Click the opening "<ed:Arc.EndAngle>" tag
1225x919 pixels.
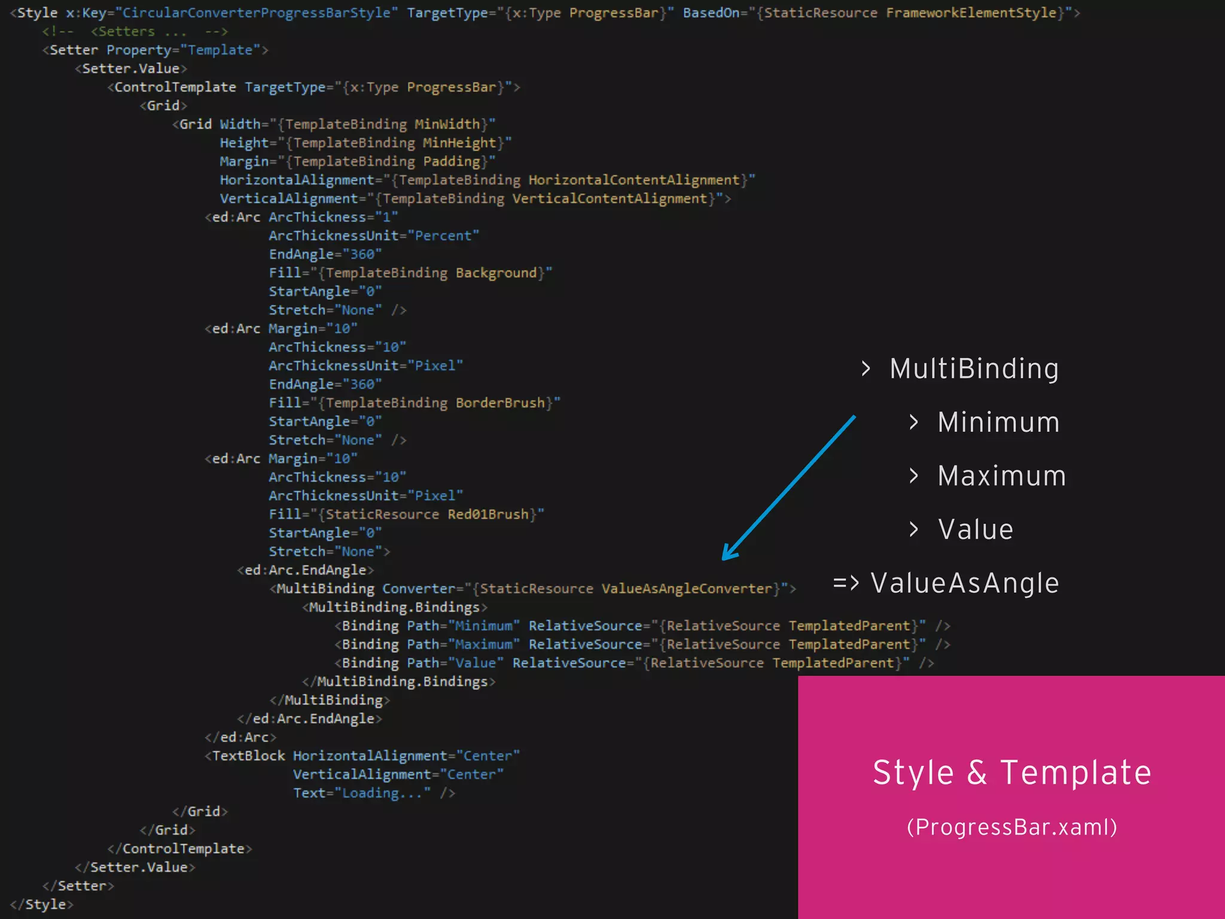[306, 570]
